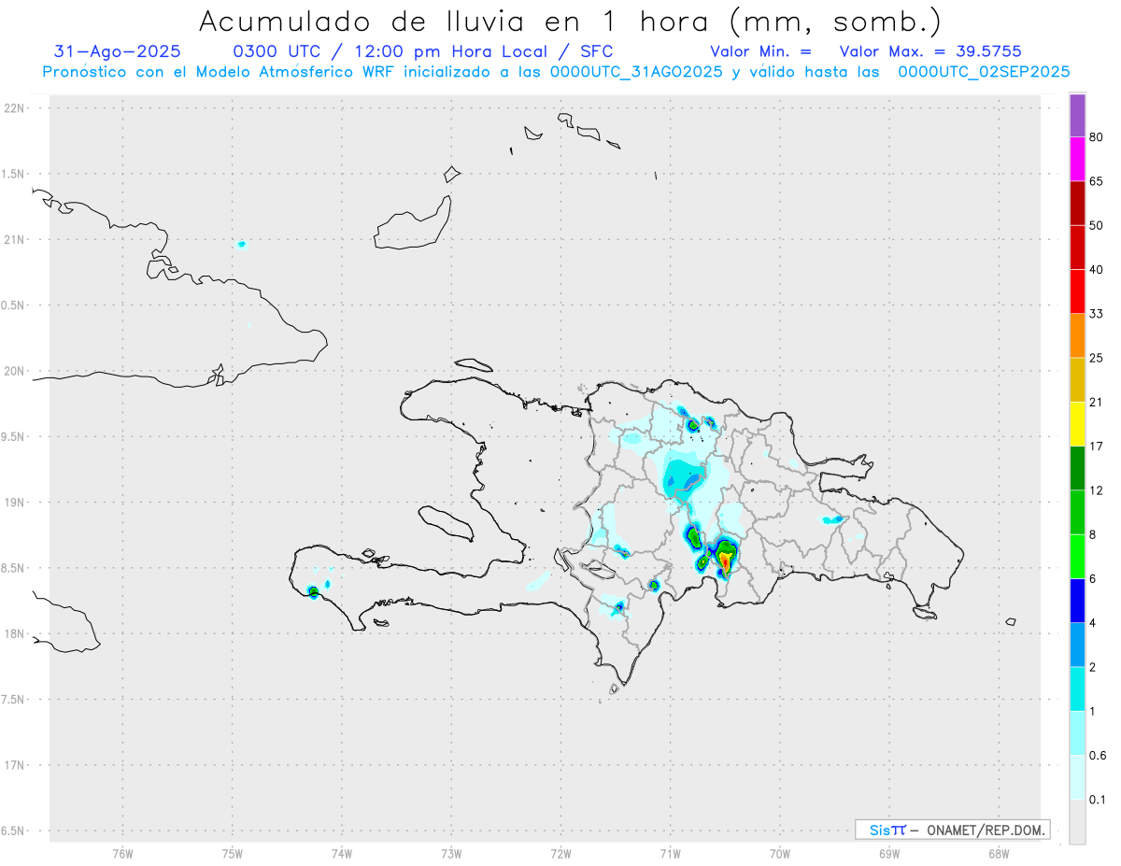Click the gray swatch below 0.1 in legend
The height and width of the screenshot is (866, 1121).
(1077, 821)
